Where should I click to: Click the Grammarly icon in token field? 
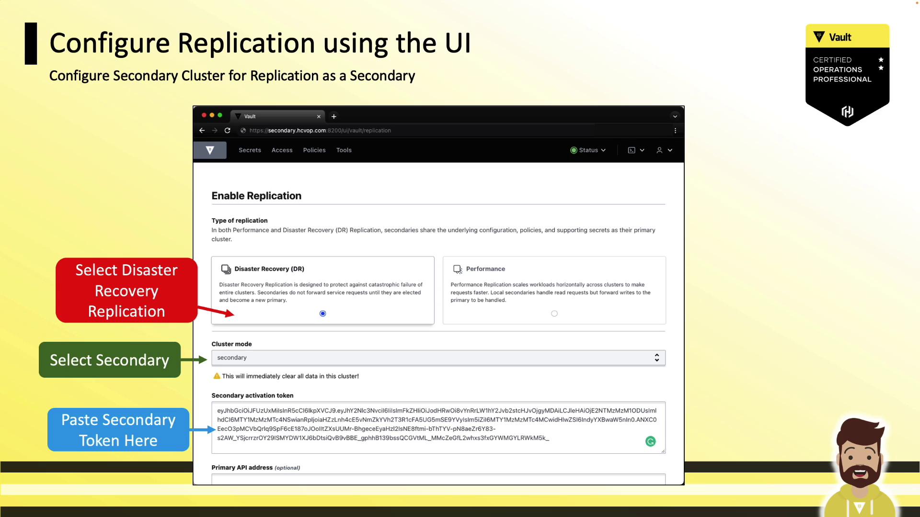[x=650, y=441]
